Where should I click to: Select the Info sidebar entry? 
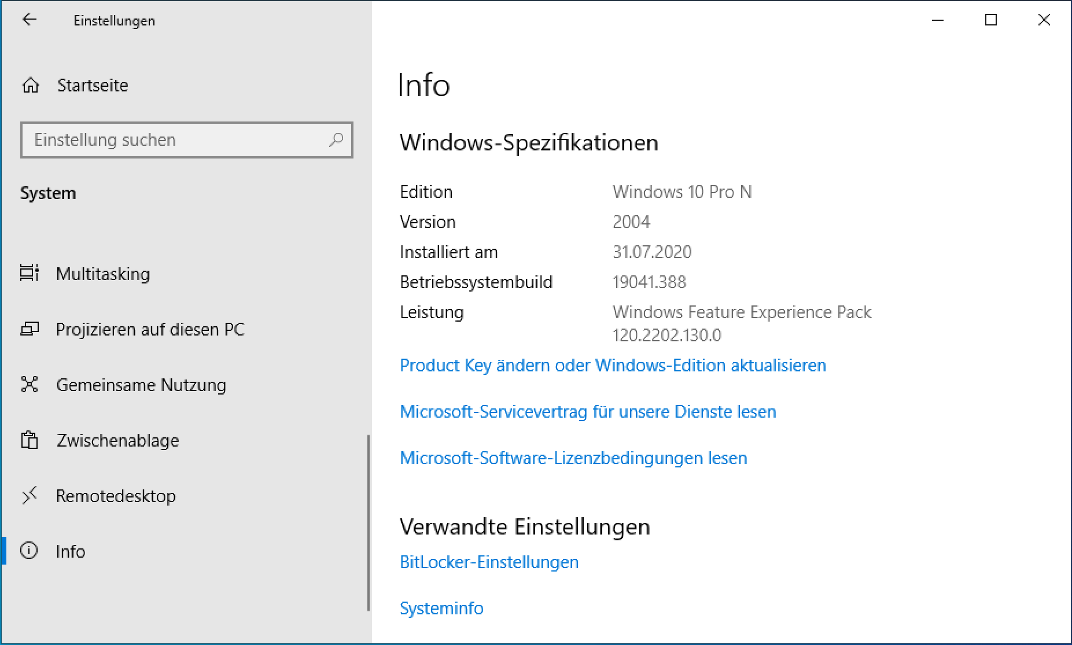point(185,551)
